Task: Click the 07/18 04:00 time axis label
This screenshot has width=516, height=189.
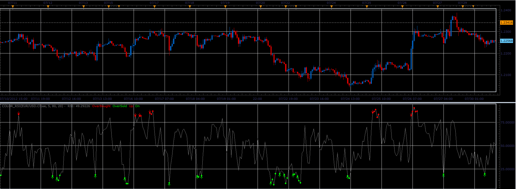Action: 195,99
